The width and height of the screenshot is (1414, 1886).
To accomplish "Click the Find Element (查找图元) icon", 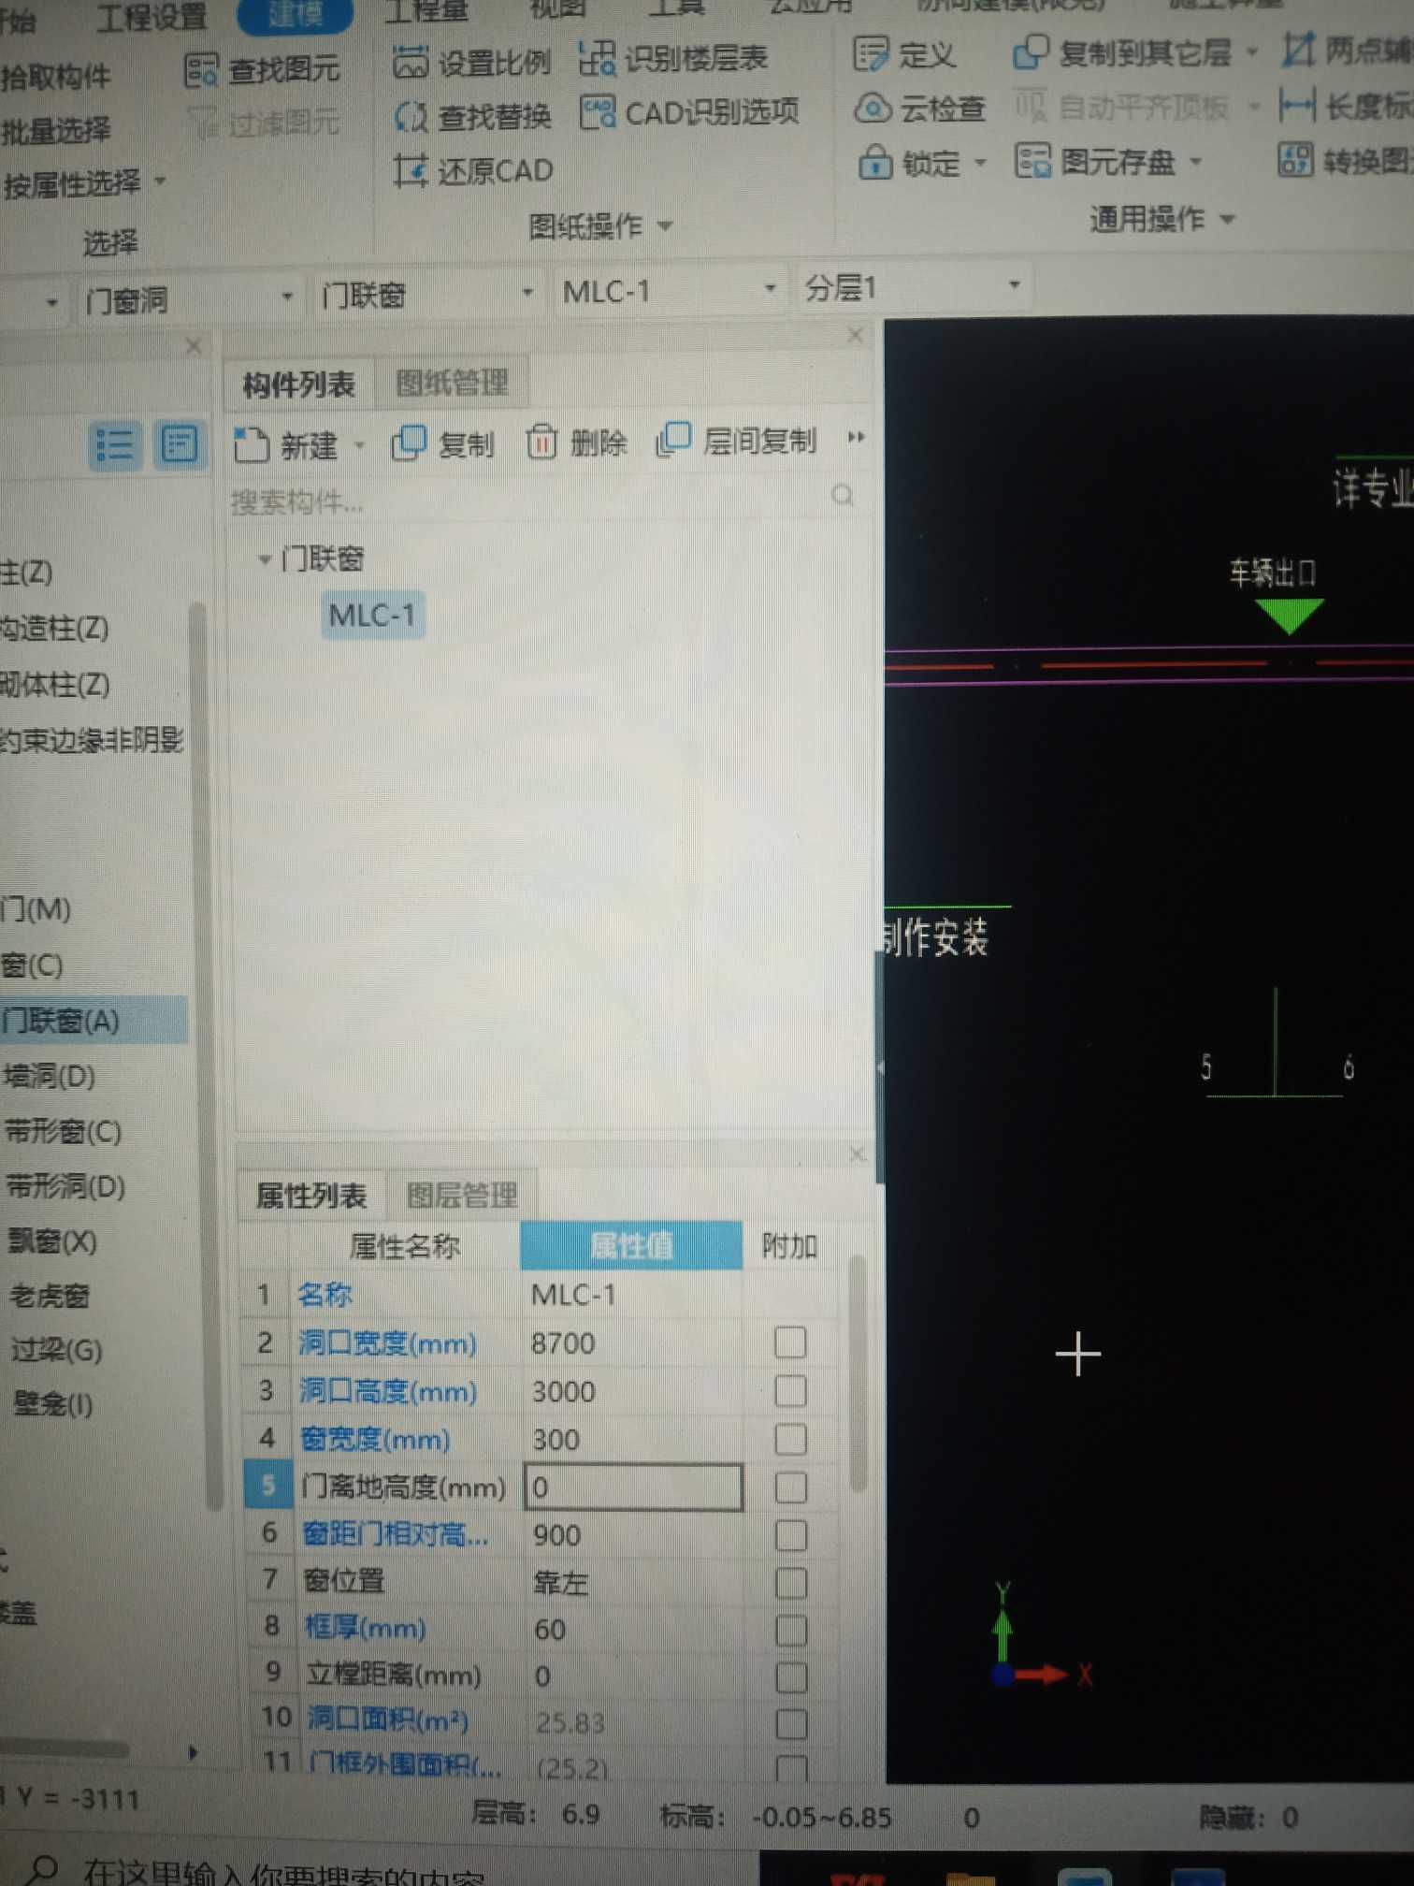I will tap(200, 70).
